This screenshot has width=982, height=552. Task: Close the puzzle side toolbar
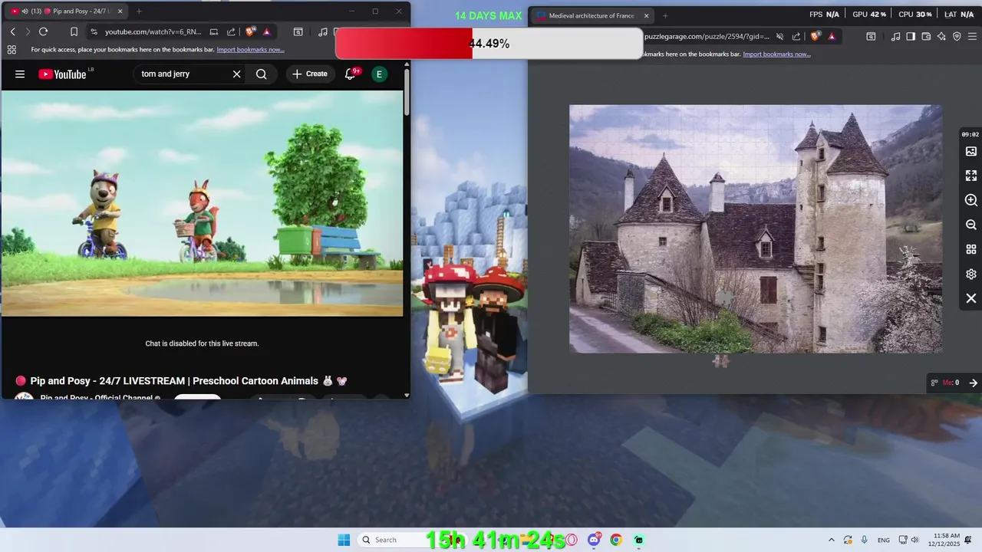tap(971, 298)
